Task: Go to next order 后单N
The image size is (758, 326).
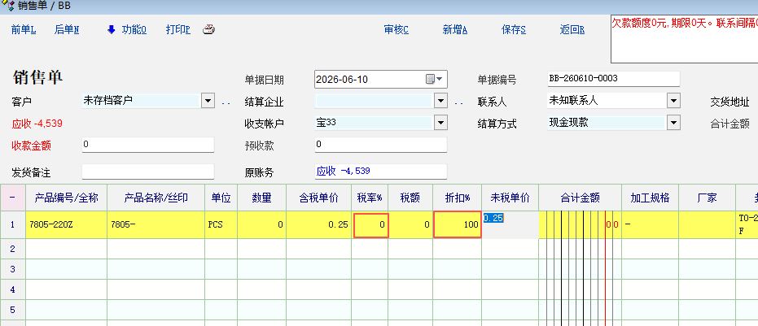Action: click(x=67, y=30)
